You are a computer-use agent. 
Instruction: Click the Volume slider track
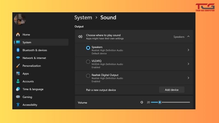pyautogui.click(x=175, y=102)
